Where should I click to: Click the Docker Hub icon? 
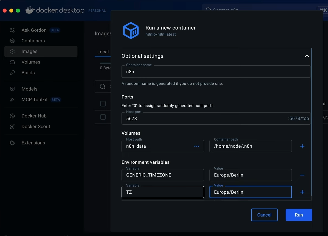[x=12, y=116]
